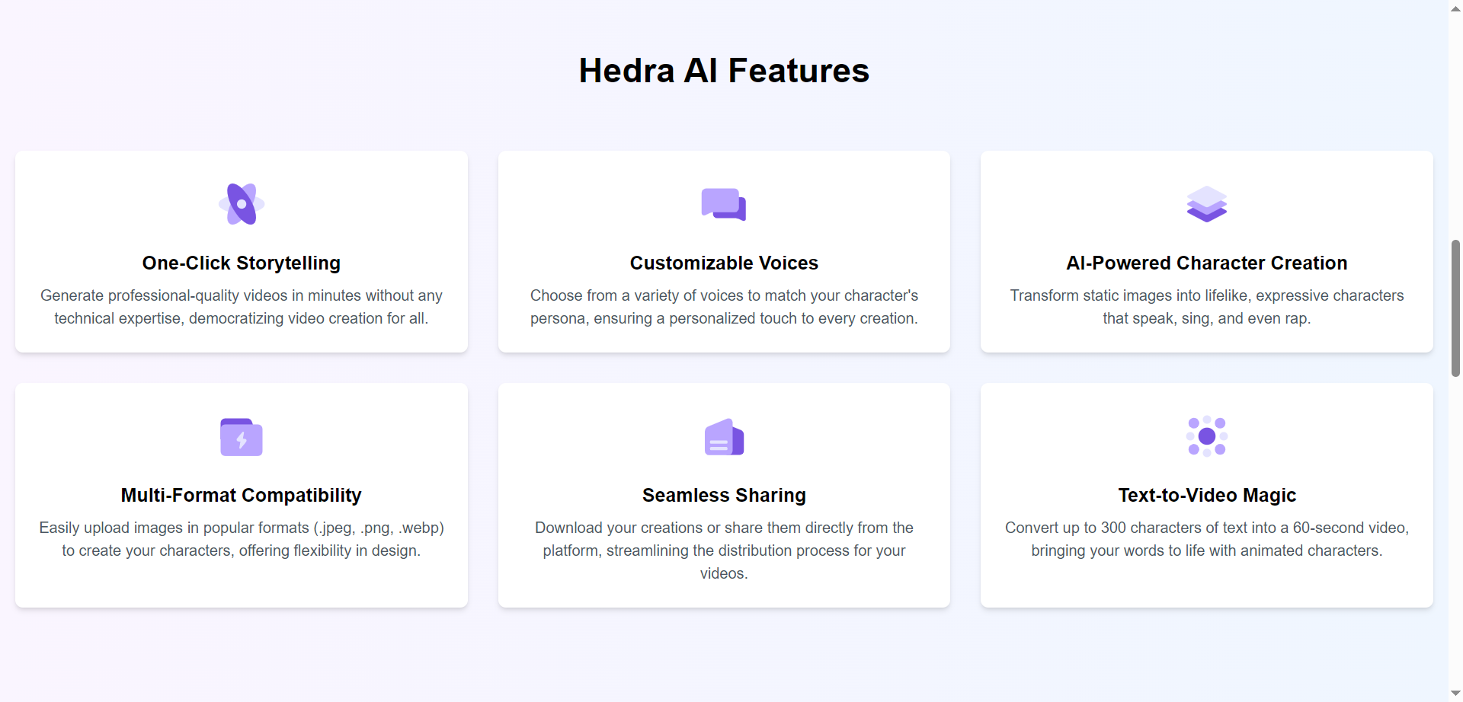
Task: Click the scrollbar's up arrow button
Action: point(1455,8)
